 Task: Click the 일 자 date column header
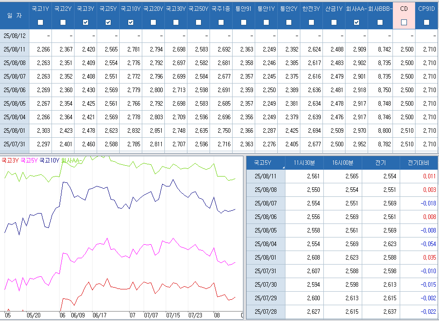tap(14, 15)
